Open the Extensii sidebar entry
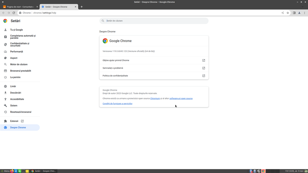Viewport: 308px width, 173px height. point(14,121)
